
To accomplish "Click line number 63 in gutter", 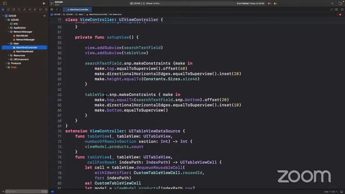I will point(59,95).
